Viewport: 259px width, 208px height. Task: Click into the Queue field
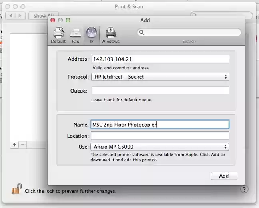pos(160,91)
